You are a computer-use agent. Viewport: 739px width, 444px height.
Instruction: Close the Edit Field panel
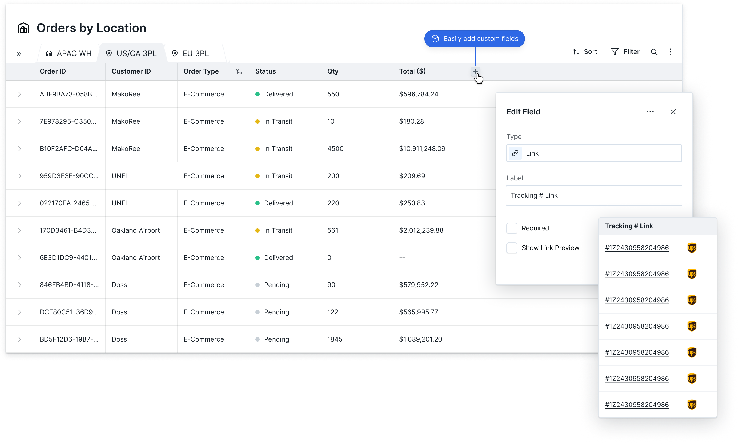(673, 112)
